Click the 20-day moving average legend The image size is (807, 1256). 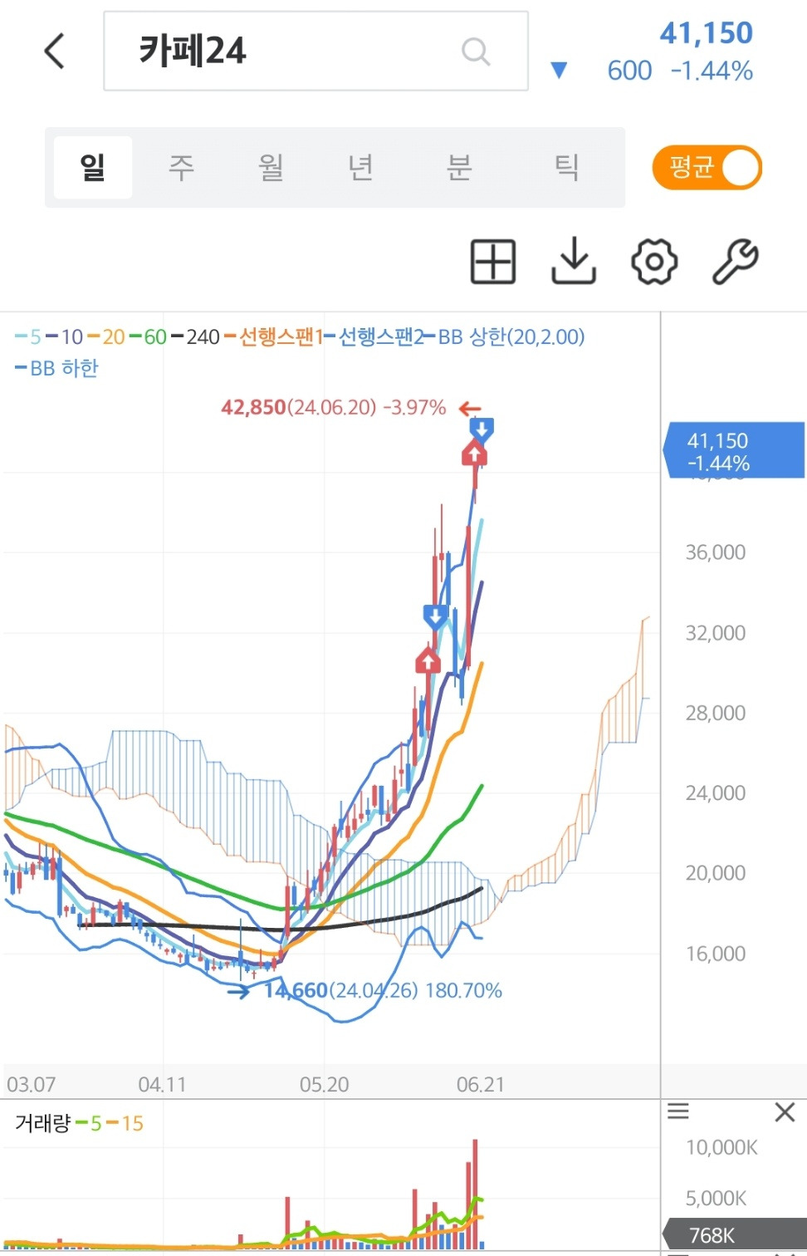[x=106, y=336]
